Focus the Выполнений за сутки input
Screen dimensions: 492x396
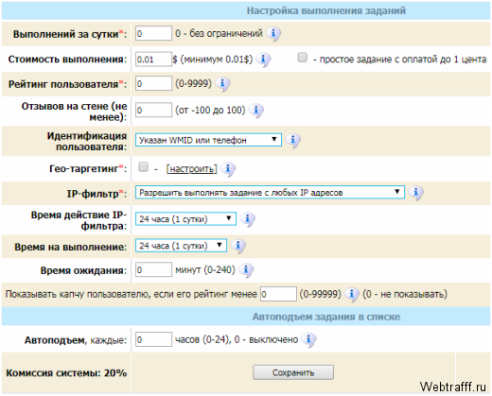coord(153,33)
